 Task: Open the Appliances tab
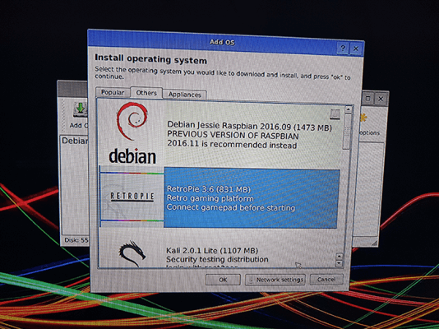tap(185, 95)
